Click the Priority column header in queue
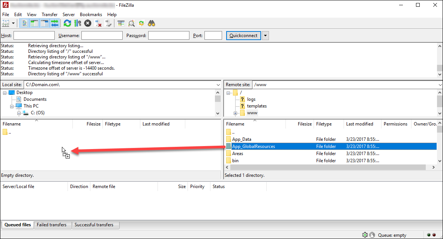443x239 pixels. 198,187
